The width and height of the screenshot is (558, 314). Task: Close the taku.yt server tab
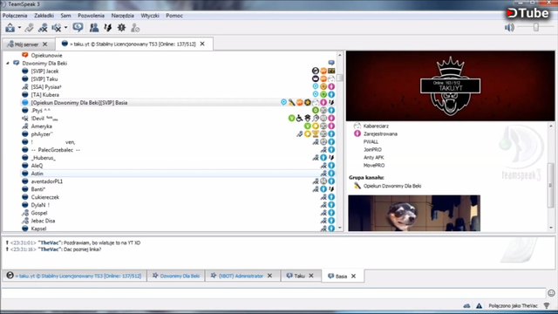coord(202,44)
